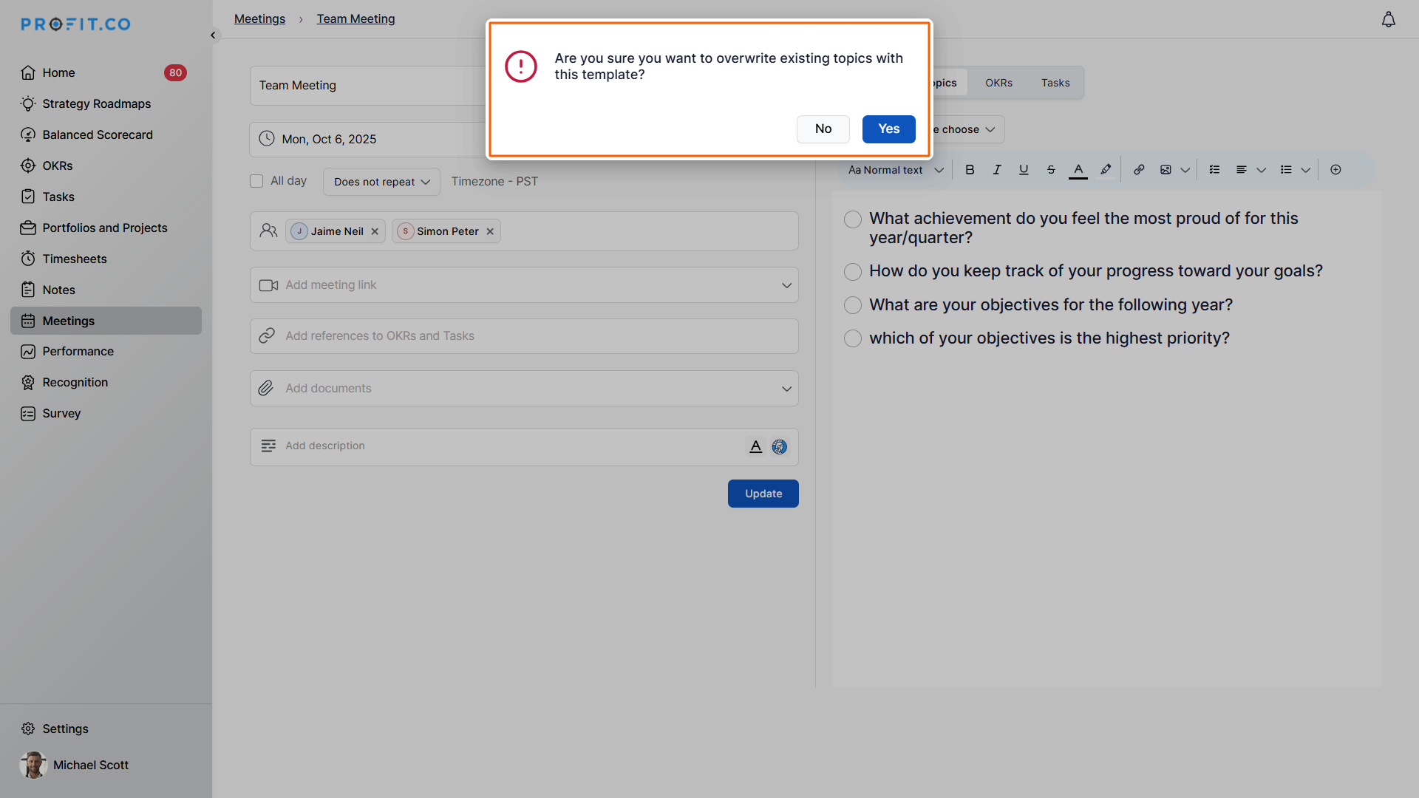
Task: Enable the All day checkbox
Action: [256, 181]
